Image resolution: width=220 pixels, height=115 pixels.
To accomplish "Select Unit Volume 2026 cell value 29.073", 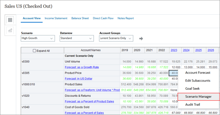I will 212,62.
